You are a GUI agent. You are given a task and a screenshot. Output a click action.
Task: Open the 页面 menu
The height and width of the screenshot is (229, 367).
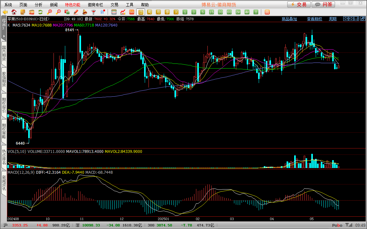click(x=23, y=5)
